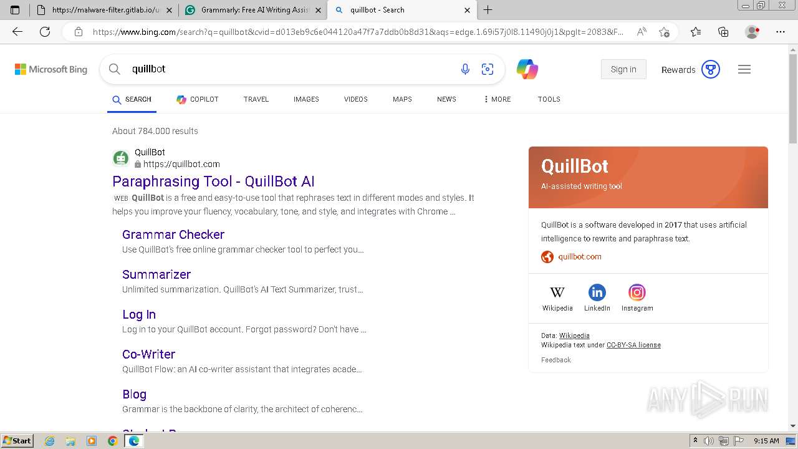Click the Rewards medal icon
Screen dimensions: 798x449
[711, 69]
